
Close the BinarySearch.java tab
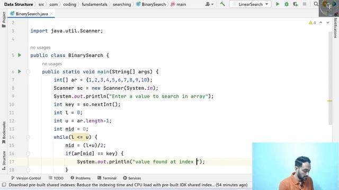[x=51, y=14]
